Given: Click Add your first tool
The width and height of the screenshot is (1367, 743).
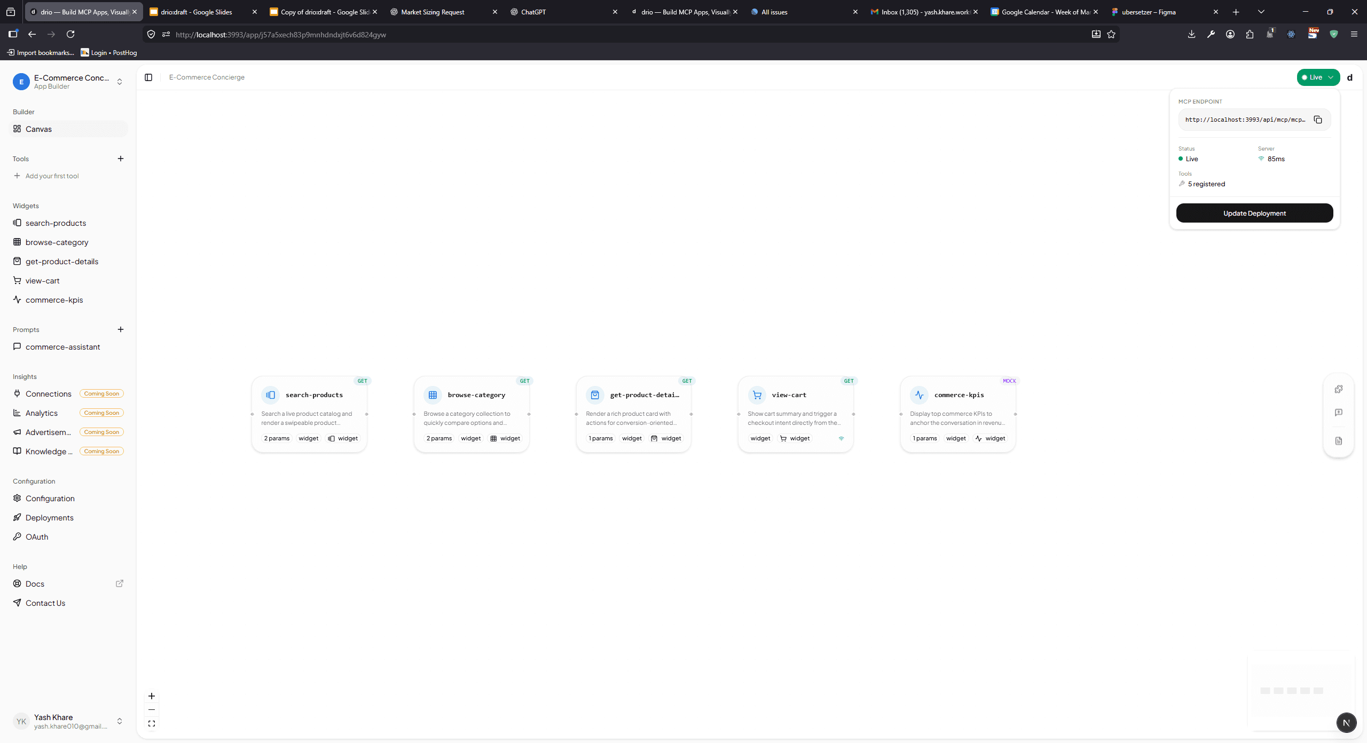Looking at the screenshot, I should click(52, 175).
